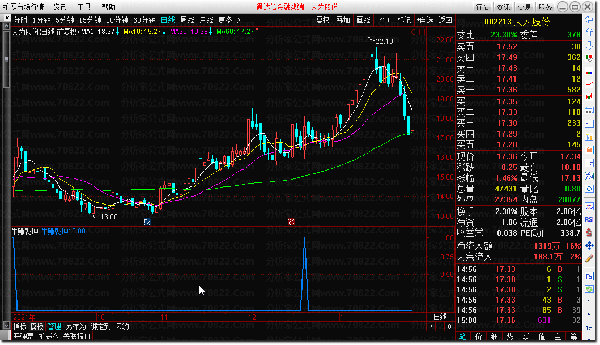The image size is (600, 345).
Task: Click the orange 自 self-select icon
Action: [x=589, y=150]
